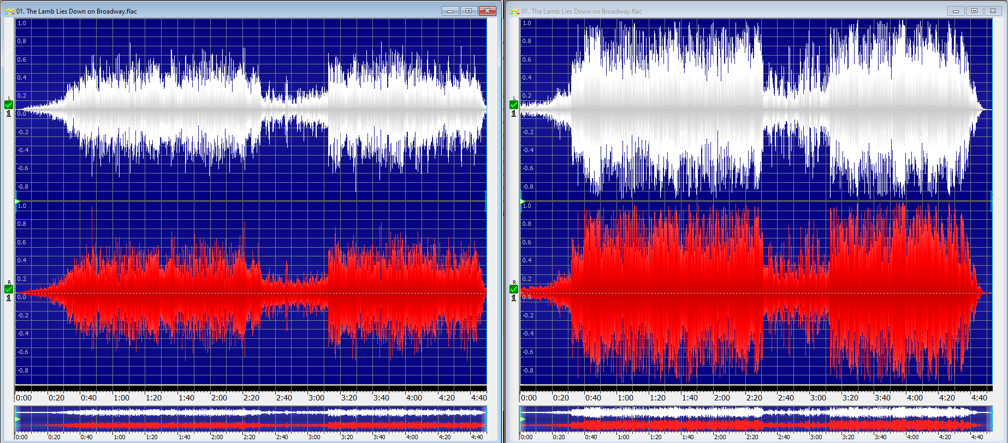Click 2:40 on the left window's overview ruler
The height and width of the screenshot is (443, 1008).
tap(282, 437)
